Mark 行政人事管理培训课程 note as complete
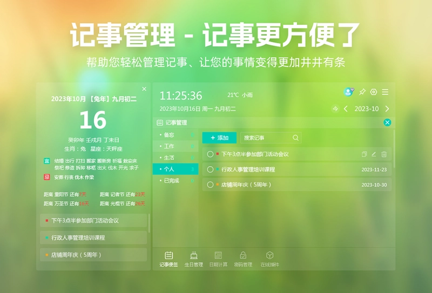Viewport: 432px width, 293px height. click(210, 169)
